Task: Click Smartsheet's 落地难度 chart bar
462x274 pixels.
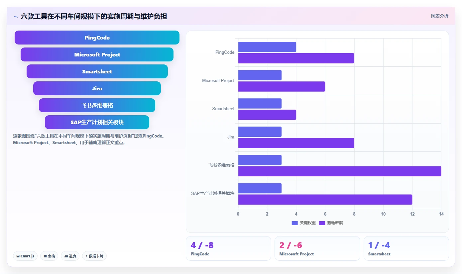Action: (x=267, y=115)
